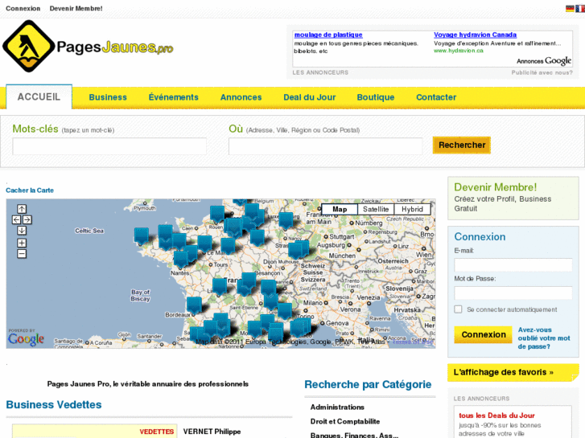Switch language via French flag icon
The image size is (585, 438).
coord(580,9)
